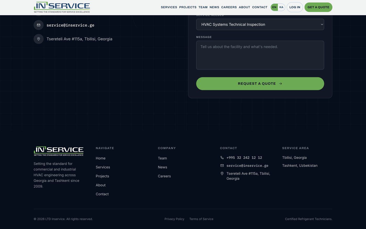Submit the Request a Quote button
Image resolution: width=366 pixels, height=229 pixels.
[260, 84]
